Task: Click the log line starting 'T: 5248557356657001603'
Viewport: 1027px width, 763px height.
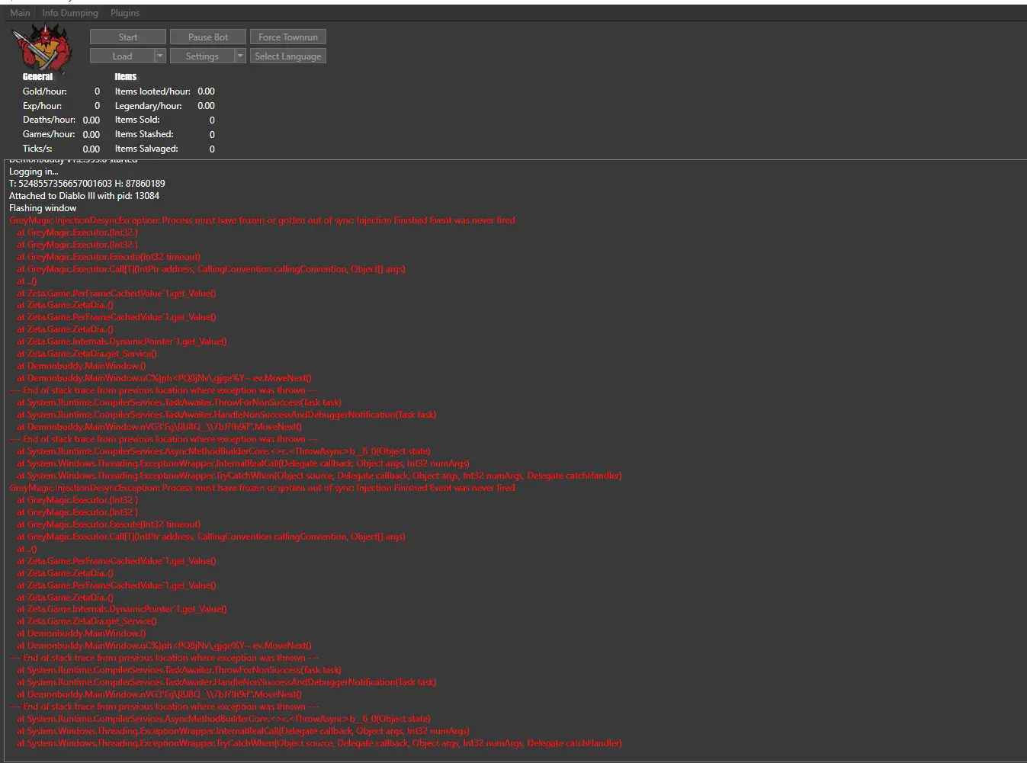Action: pyautogui.click(x=87, y=184)
